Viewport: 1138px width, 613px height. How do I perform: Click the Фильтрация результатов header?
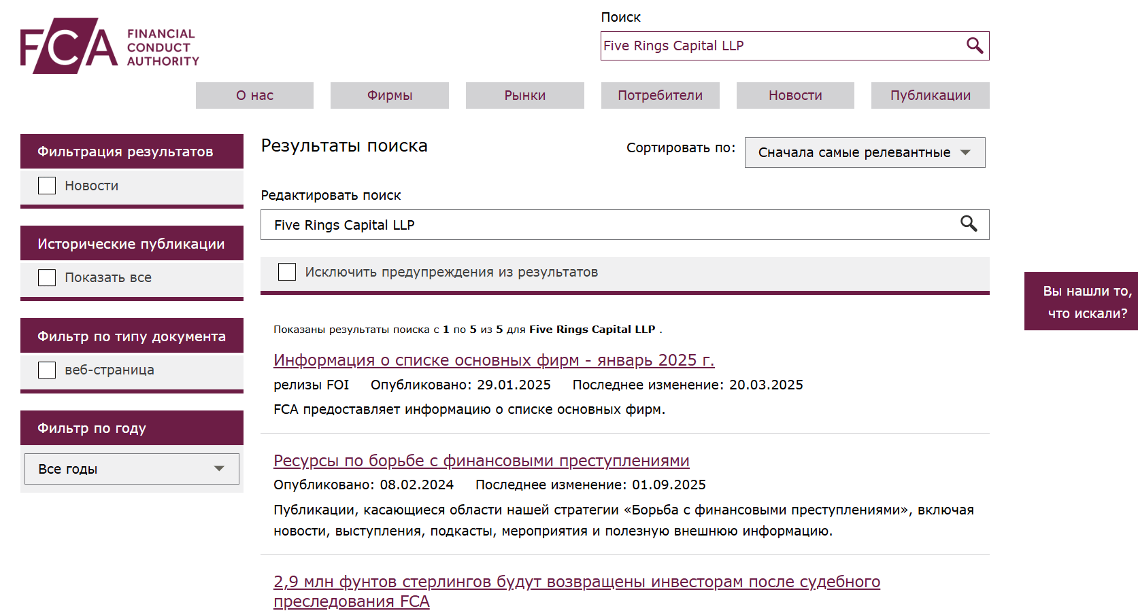coord(132,151)
